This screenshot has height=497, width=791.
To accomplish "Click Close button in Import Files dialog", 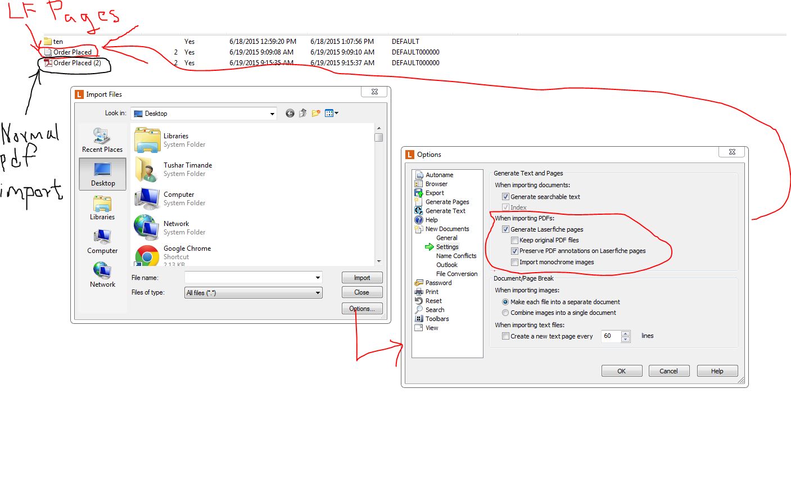I will (362, 292).
